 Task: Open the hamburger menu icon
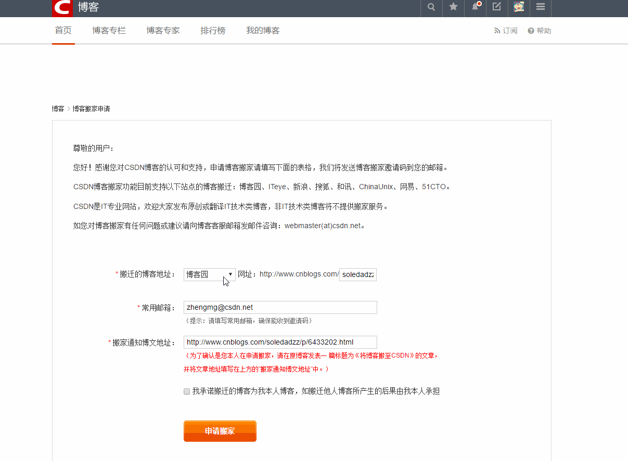point(541,7)
